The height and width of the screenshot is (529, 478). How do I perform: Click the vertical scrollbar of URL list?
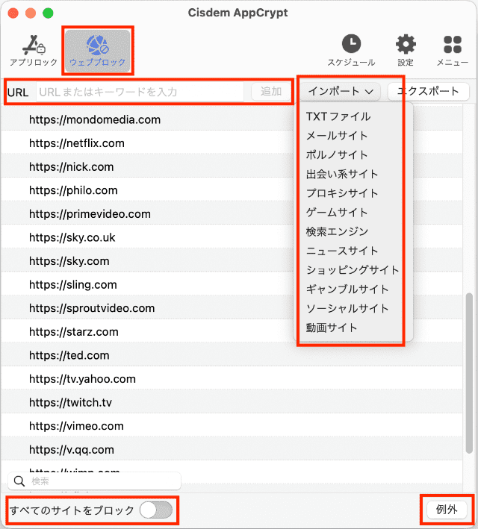pos(469,373)
